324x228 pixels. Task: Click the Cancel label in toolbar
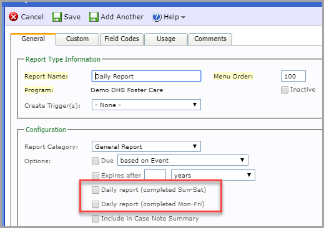32,17
